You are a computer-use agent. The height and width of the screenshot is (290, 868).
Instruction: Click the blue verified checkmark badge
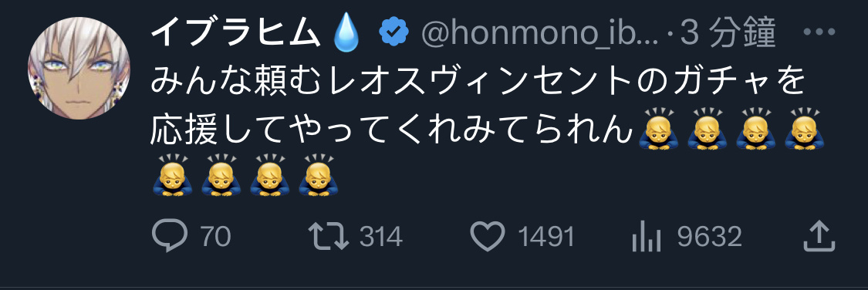tap(394, 34)
